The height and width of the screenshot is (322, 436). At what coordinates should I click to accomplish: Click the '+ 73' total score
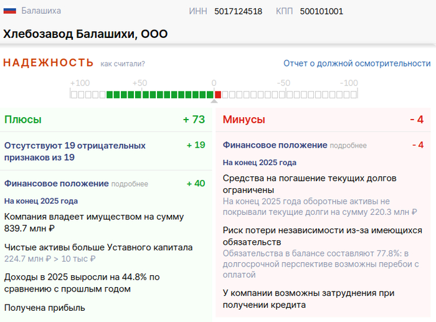194,120
